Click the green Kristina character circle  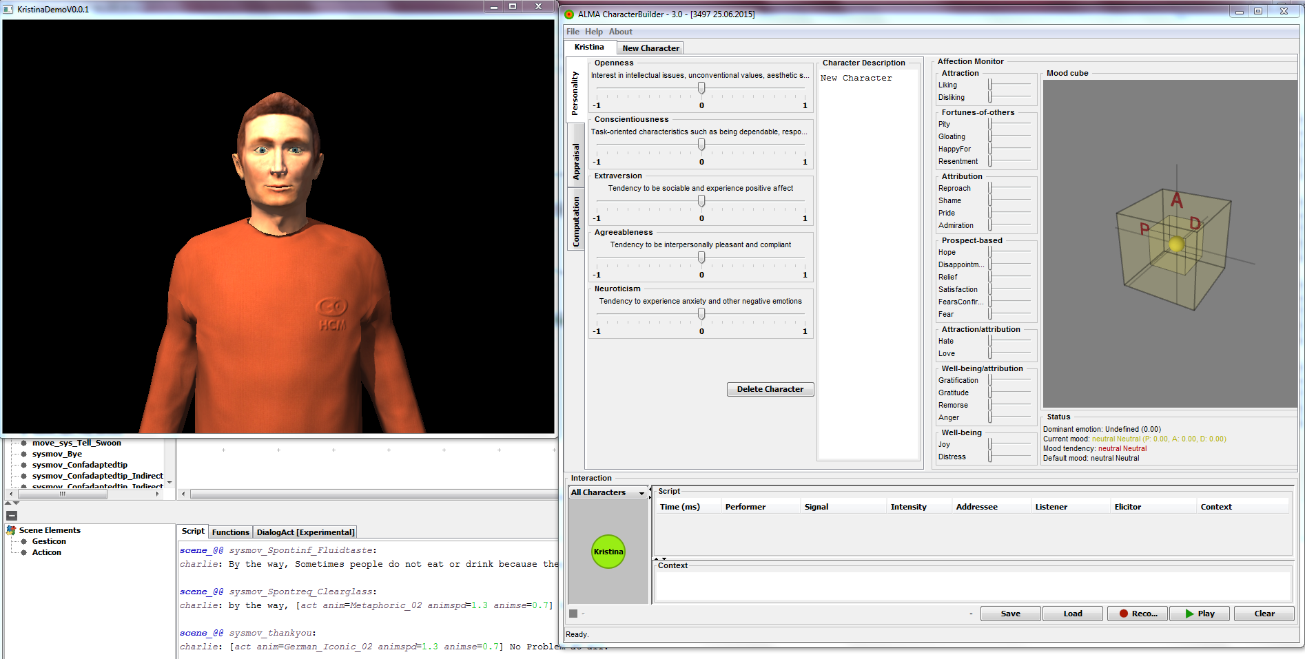click(x=608, y=552)
